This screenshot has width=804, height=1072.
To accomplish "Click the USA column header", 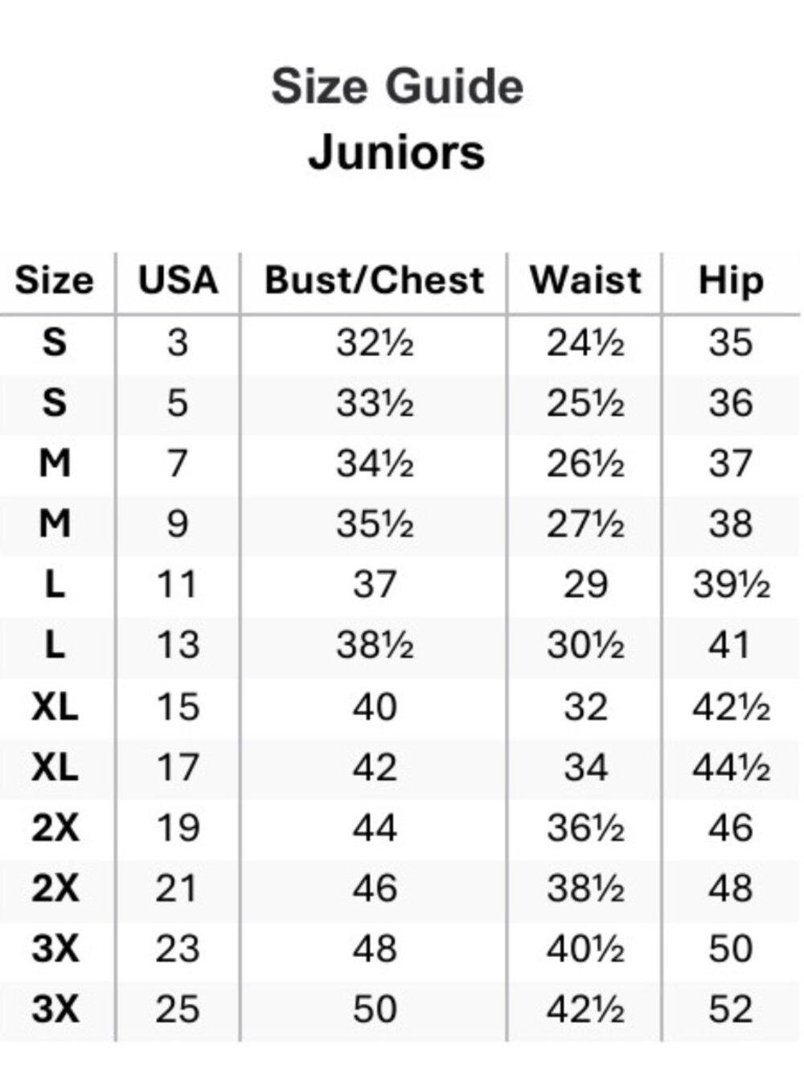I will (178, 281).
